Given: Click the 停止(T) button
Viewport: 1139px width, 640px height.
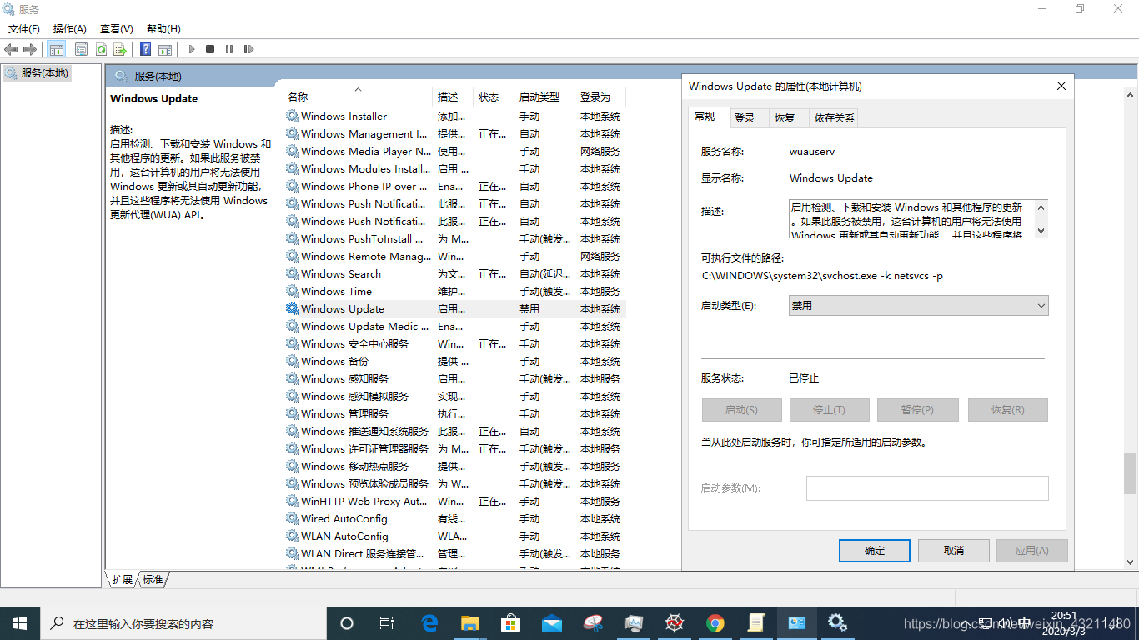Looking at the screenshot, I should pyautogui.click(x=829, y=410).
